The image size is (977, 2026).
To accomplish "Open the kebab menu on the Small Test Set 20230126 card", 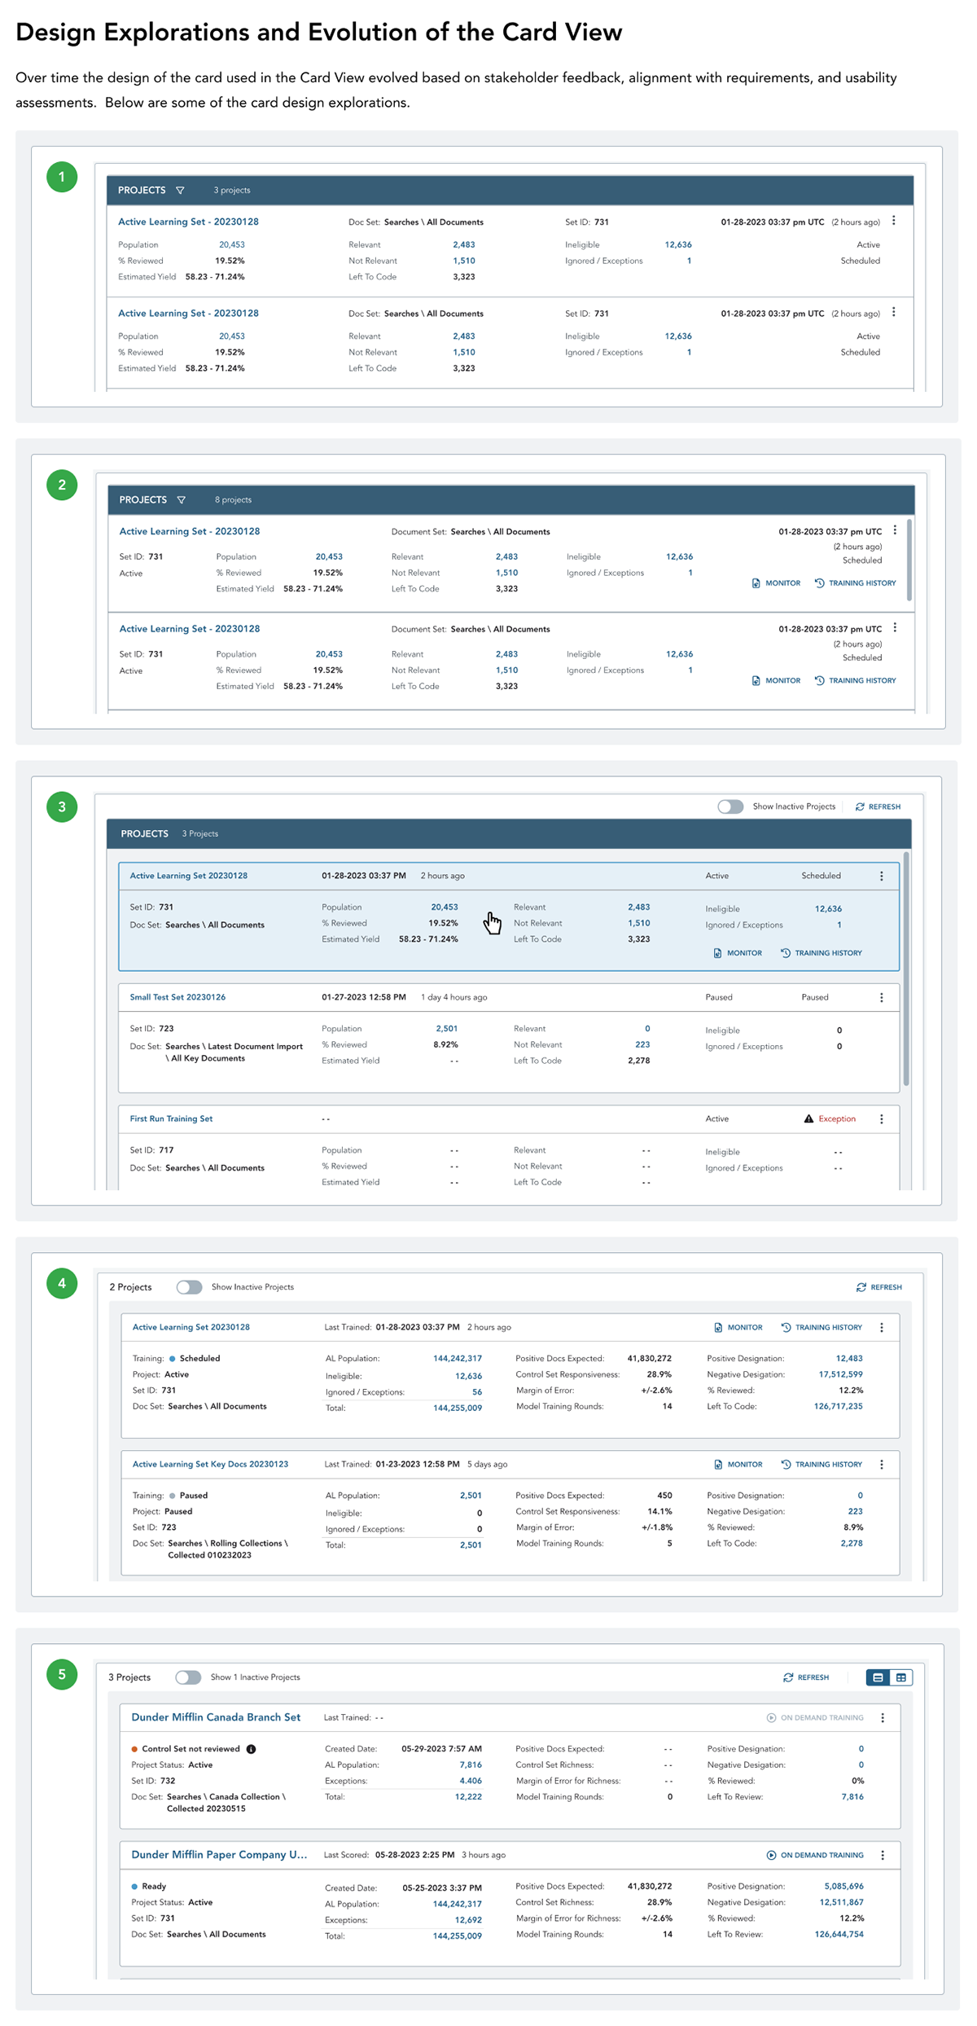I will 882,997.
